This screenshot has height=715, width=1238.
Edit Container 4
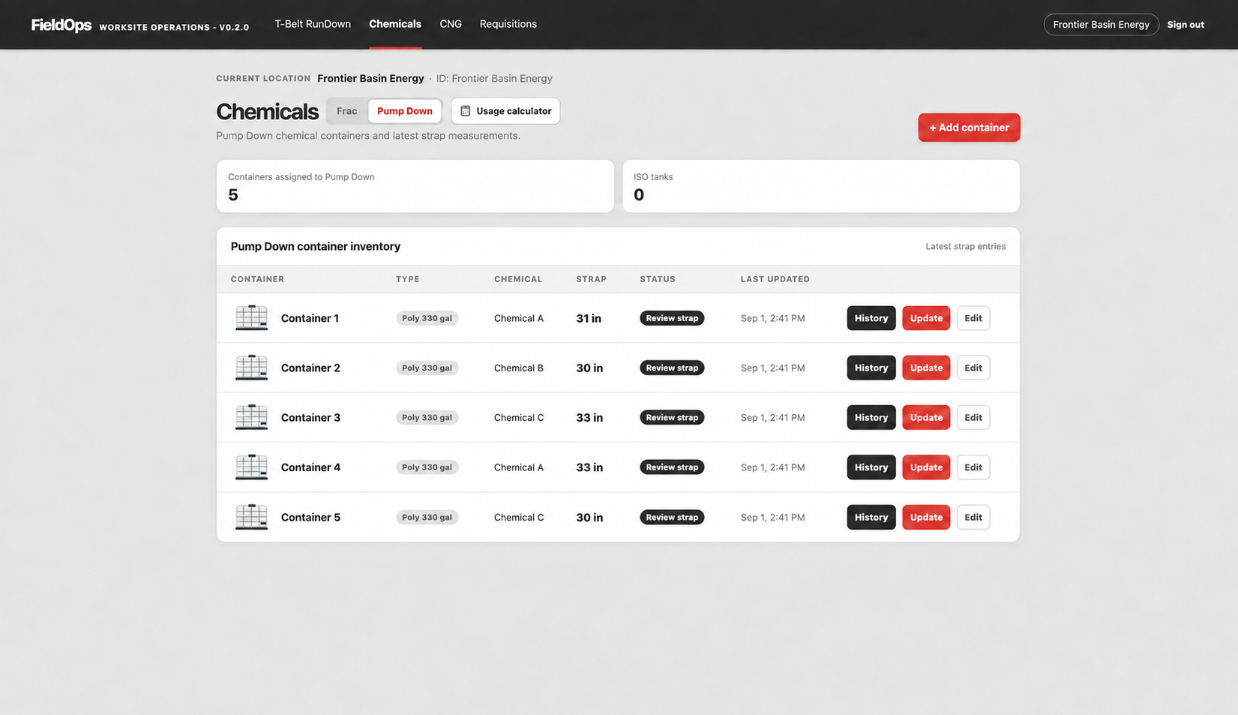pos(973,467)
